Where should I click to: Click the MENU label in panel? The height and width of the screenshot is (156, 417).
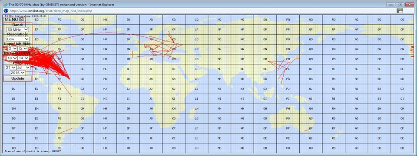(x=11, y=19)
